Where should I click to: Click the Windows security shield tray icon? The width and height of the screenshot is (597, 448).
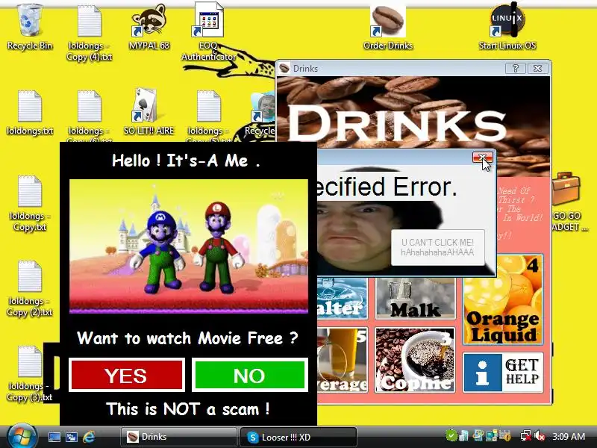pos(505,435)
